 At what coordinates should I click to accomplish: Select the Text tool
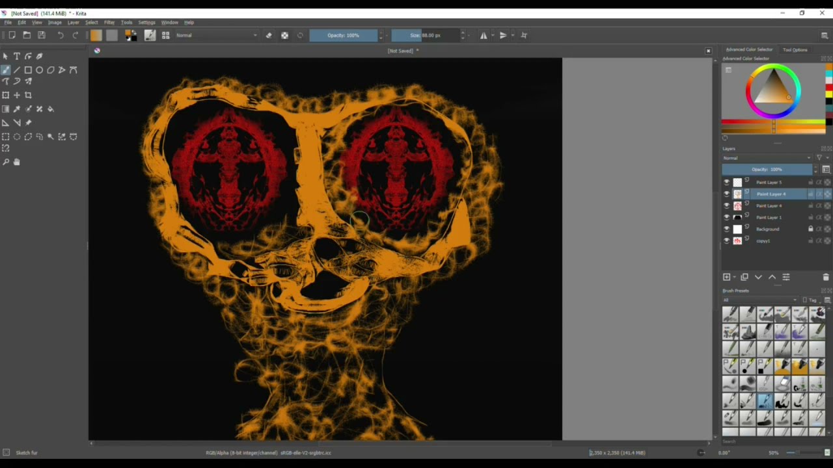[x=17, y=57]
